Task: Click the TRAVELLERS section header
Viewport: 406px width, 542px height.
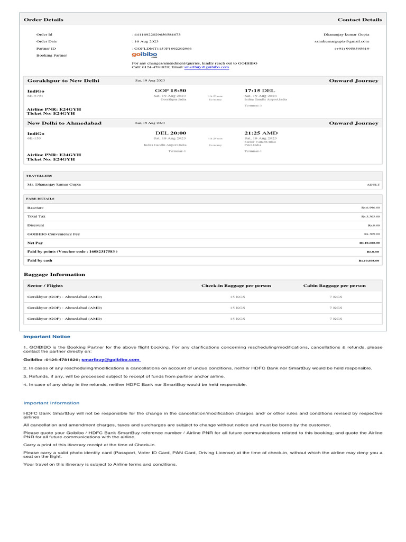Action: pos(39,176)
